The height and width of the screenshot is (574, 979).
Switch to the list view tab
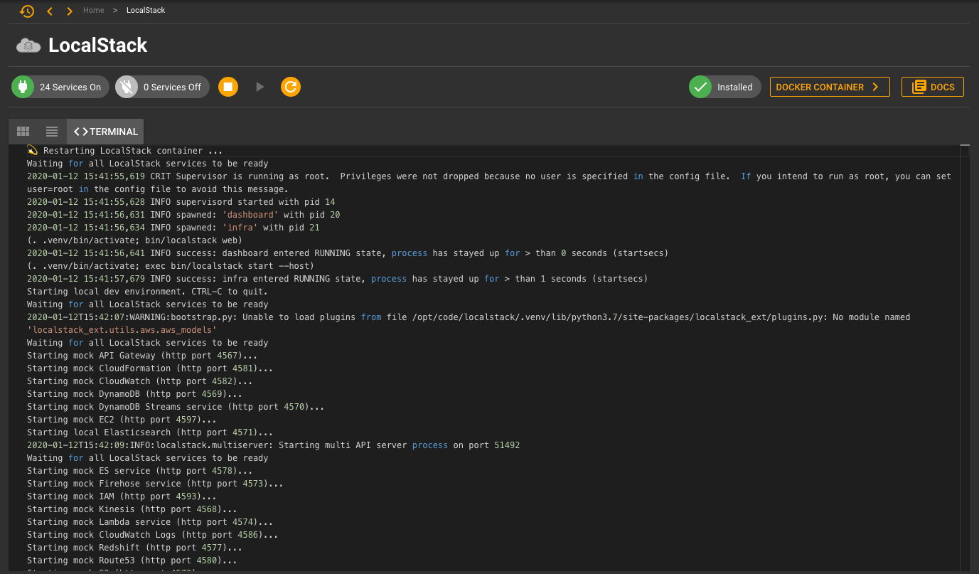pyautogui.click(x=52, y=132)
